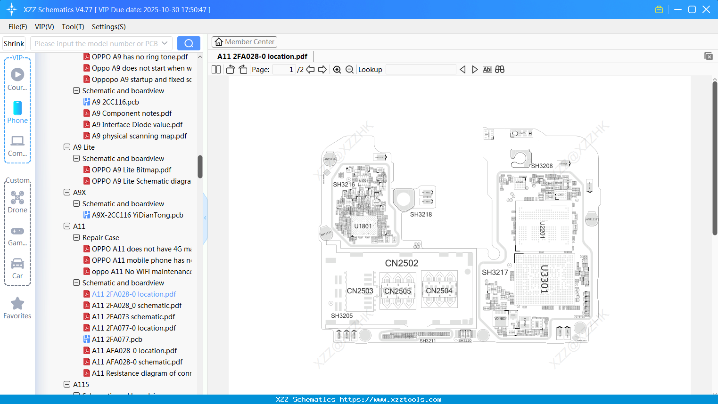Click the blue Shrink button
The height and width of the screenshot is (404, 718).
[14, 43]
